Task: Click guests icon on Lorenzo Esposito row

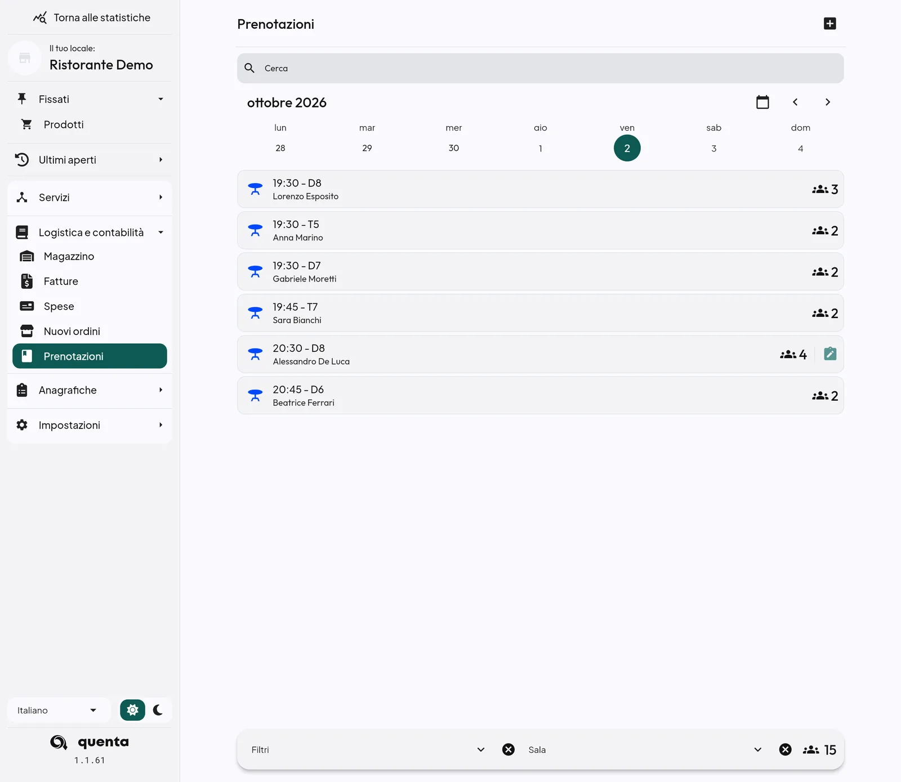Action: tap(820, 189)
